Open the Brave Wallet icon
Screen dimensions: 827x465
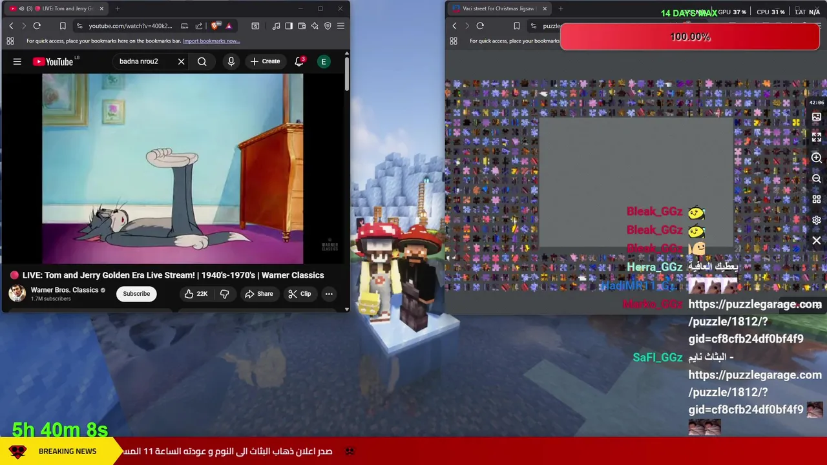[302, 26]
